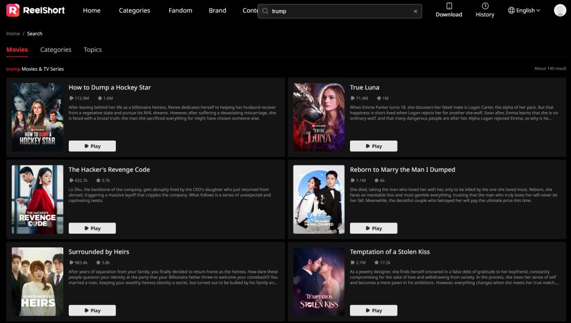Select the Movies results tab
Viewport: 571px width, 323px height.
[x=17, y=50]
